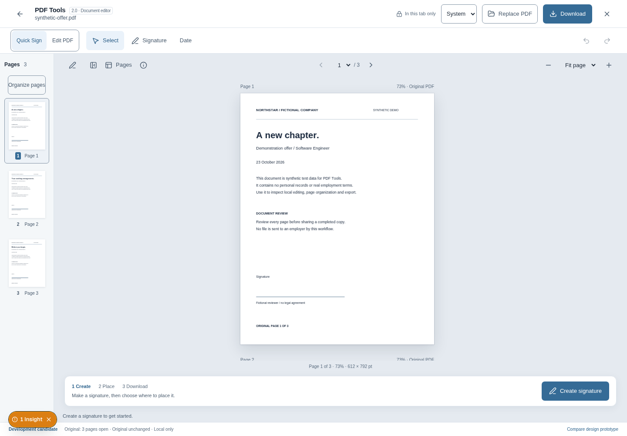Click the synthetic-offer.pdf file name
This screenshot has width=627, height=436.
coord(55,18)
